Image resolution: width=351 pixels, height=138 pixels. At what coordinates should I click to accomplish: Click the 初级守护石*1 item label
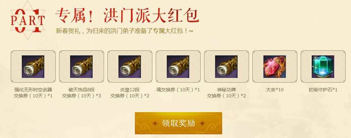(x=323, y=90)
